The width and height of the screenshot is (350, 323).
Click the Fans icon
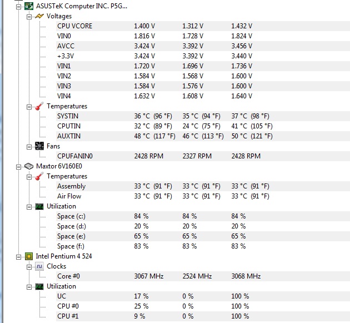[x=39, y=146]
